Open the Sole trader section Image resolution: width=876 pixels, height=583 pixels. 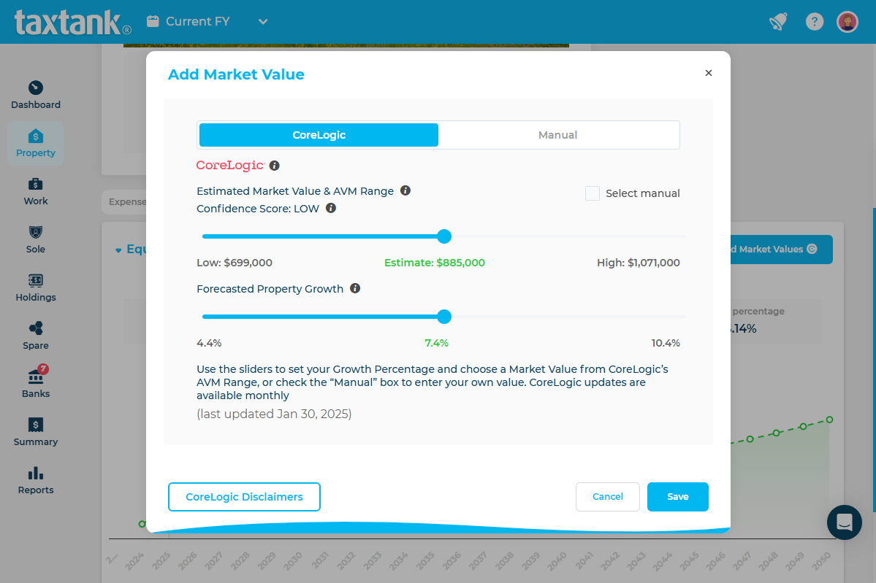36,240
